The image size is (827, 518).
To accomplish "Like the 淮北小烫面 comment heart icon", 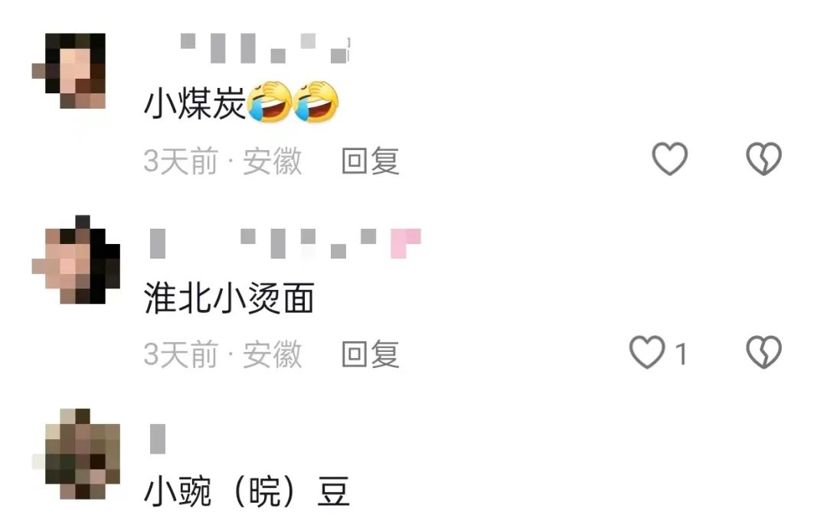I will click(647, 352).
